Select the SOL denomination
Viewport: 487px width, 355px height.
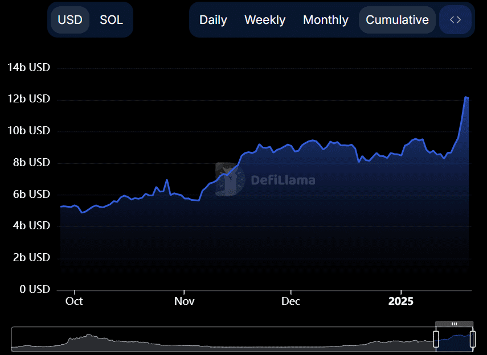tap(111, 19)
